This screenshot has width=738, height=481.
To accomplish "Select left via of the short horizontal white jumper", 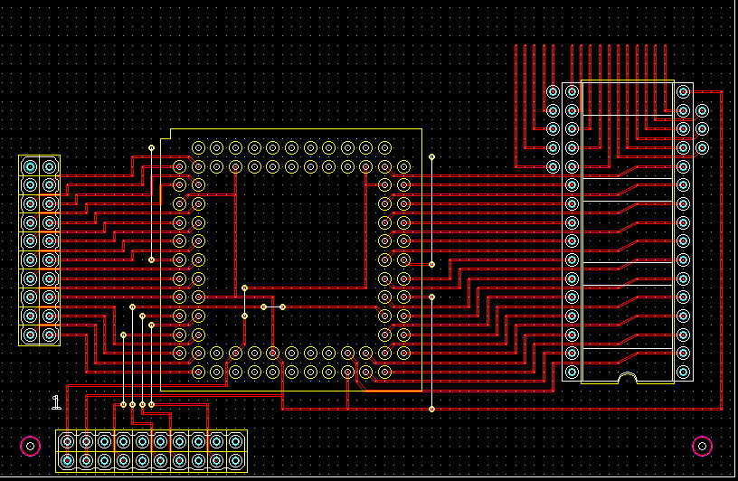I will 263,307.
